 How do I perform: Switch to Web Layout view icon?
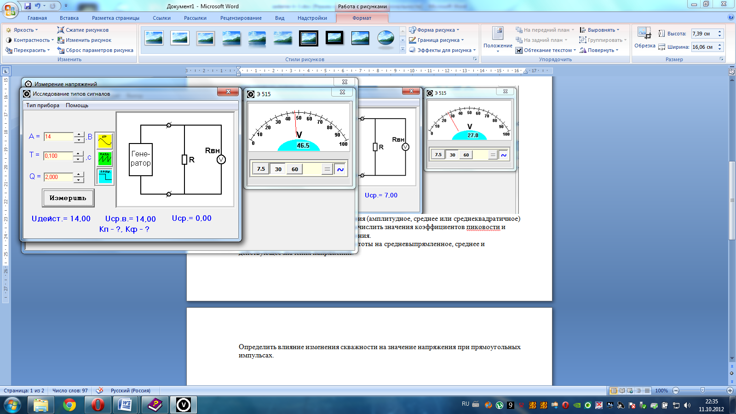(630, 391)
